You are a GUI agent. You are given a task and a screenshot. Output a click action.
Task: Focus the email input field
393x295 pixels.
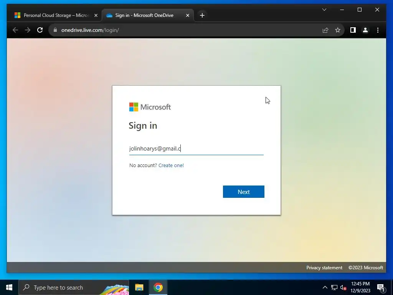tap(196, 149)
